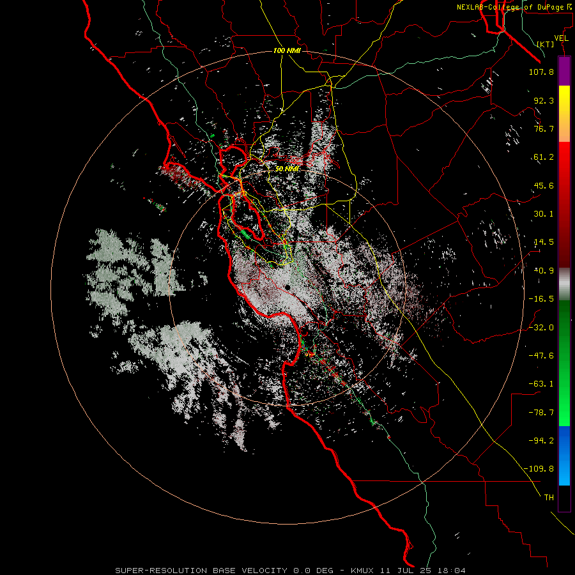This screenshot has width=575, height=575.
Task: Pick the black TH segment of the color bar
Action: tap(564, 498)
